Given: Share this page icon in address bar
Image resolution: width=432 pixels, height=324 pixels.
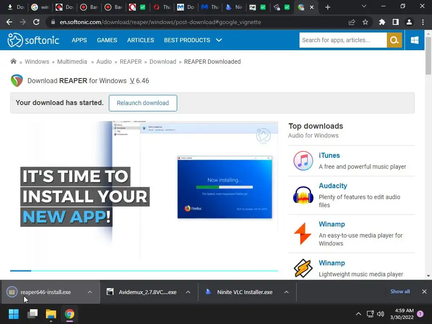Looking at the screenshot, I should pyautogui.click(x=352, y=22).
